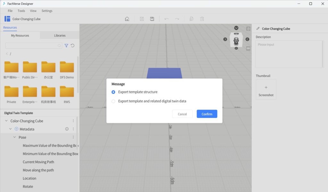The image size is (328, 192).
Task: Click the Undo arrow icon
Action: pos(167,19)
